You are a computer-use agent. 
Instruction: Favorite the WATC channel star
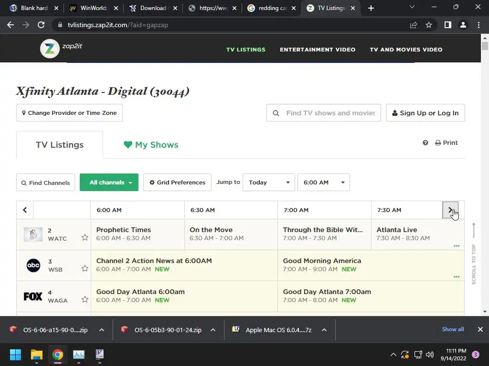click(85, 237)
